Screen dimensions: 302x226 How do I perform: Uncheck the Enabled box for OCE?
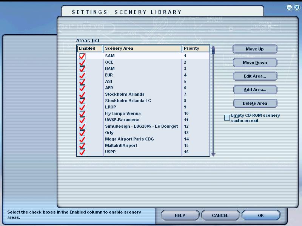[x=82, y=63]
